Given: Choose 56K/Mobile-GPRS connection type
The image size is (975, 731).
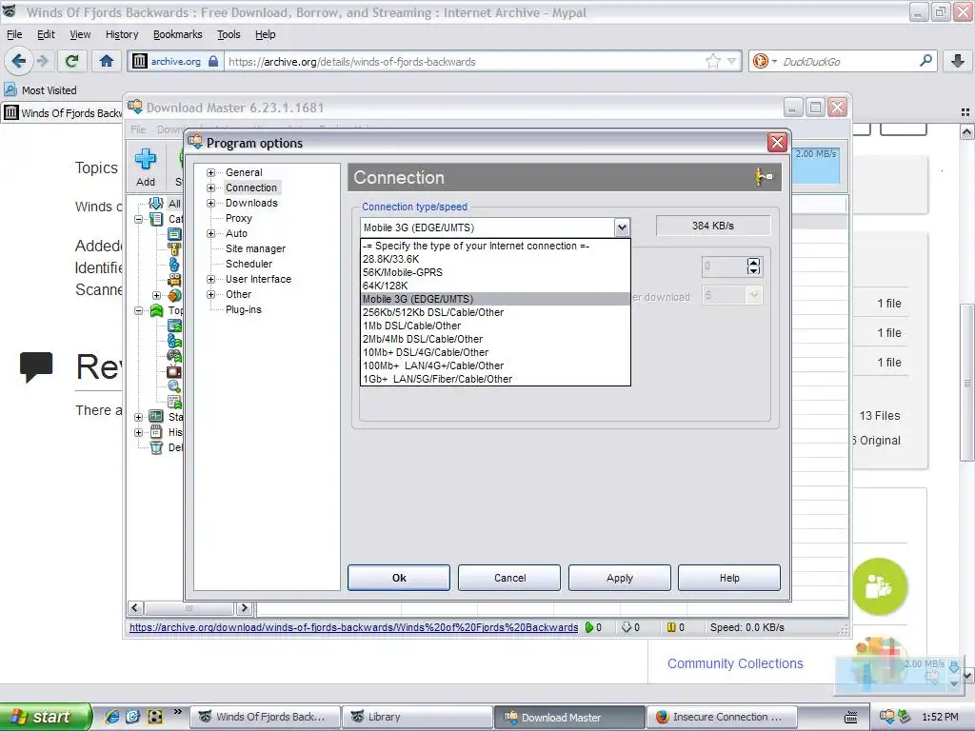Looking at the screenshot, I should 495,272.
